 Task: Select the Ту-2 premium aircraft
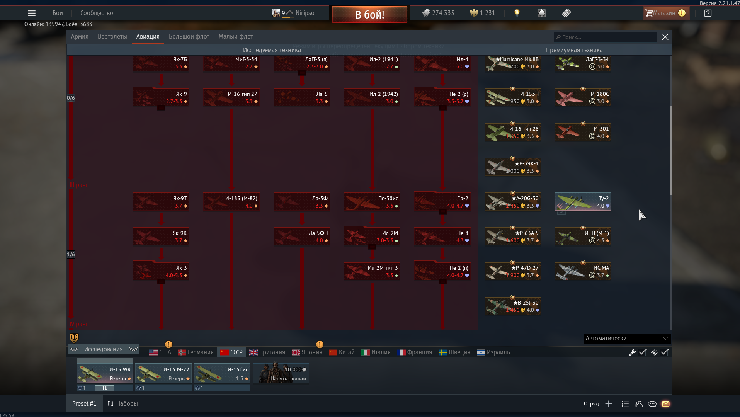pyautogui.click(x=583, y=202)
